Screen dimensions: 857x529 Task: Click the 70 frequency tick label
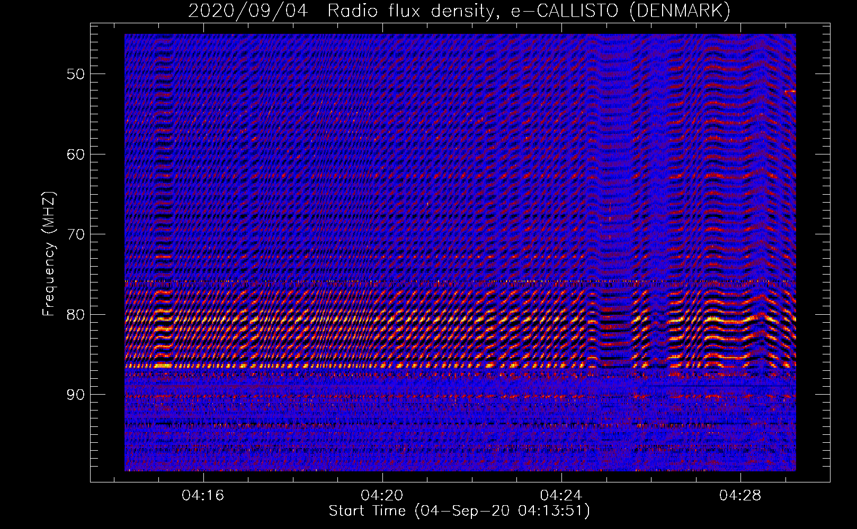point(75,234)
